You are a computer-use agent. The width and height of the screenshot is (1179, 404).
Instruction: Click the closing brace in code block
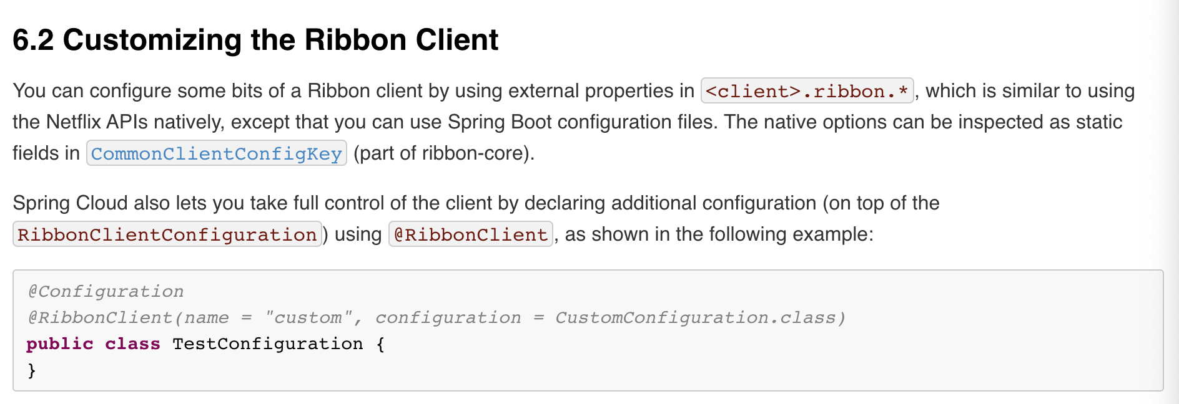[x=31, y=370]
